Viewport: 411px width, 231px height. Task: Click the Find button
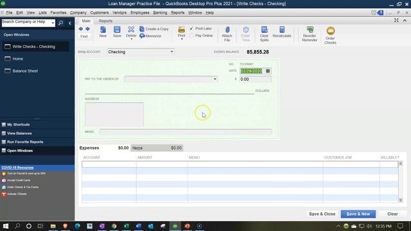[x=84, y=37]
